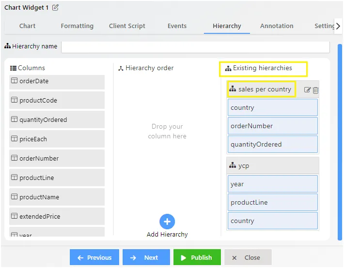Go to the Events tab
The height and width of the screenshot is (268, 344).
point(177,26)
